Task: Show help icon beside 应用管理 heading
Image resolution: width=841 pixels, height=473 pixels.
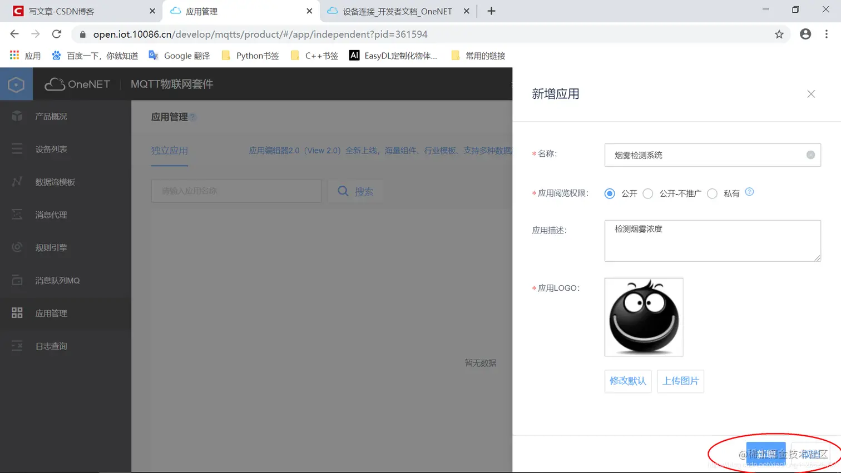Action: pos(192,117)
